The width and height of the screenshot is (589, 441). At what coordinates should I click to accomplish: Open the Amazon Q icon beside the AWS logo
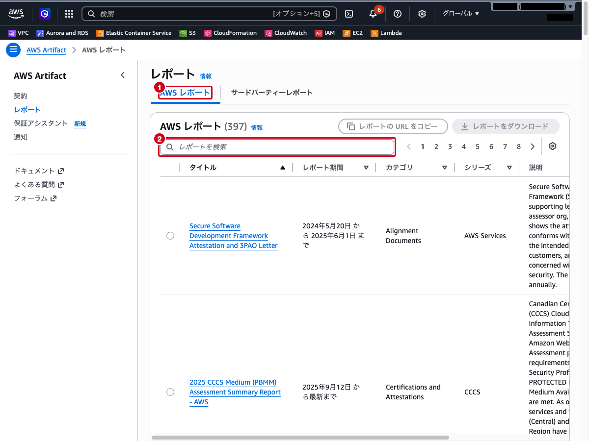tap(45, 14)
